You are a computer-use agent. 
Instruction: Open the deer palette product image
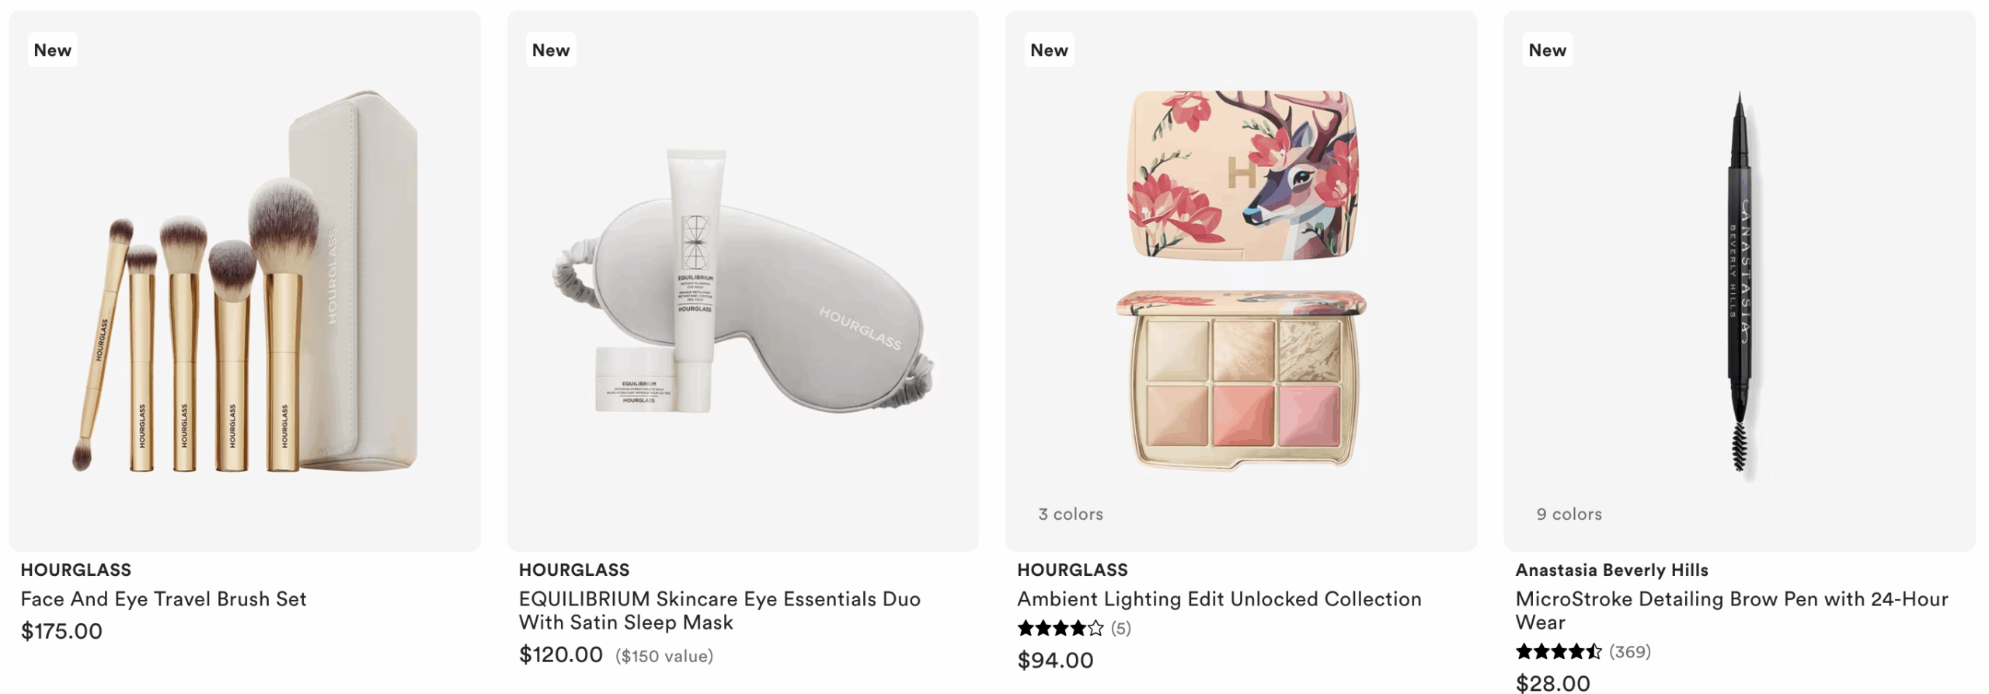coord(1240,281)
